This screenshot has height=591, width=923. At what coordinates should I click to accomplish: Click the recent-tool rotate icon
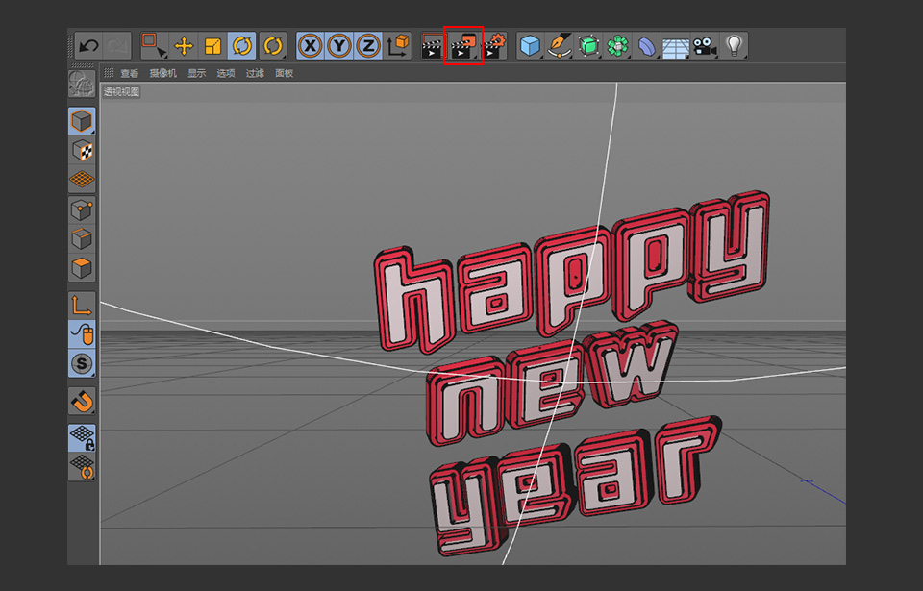click(x=272, y=46)
